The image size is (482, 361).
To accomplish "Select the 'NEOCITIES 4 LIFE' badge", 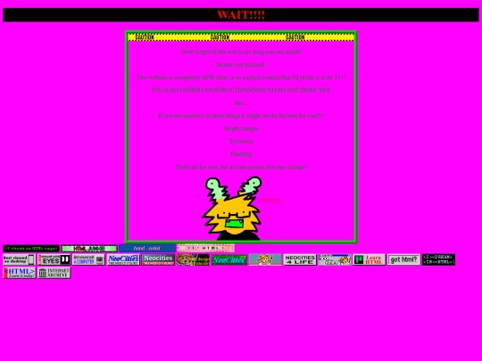I will [300, 259].
